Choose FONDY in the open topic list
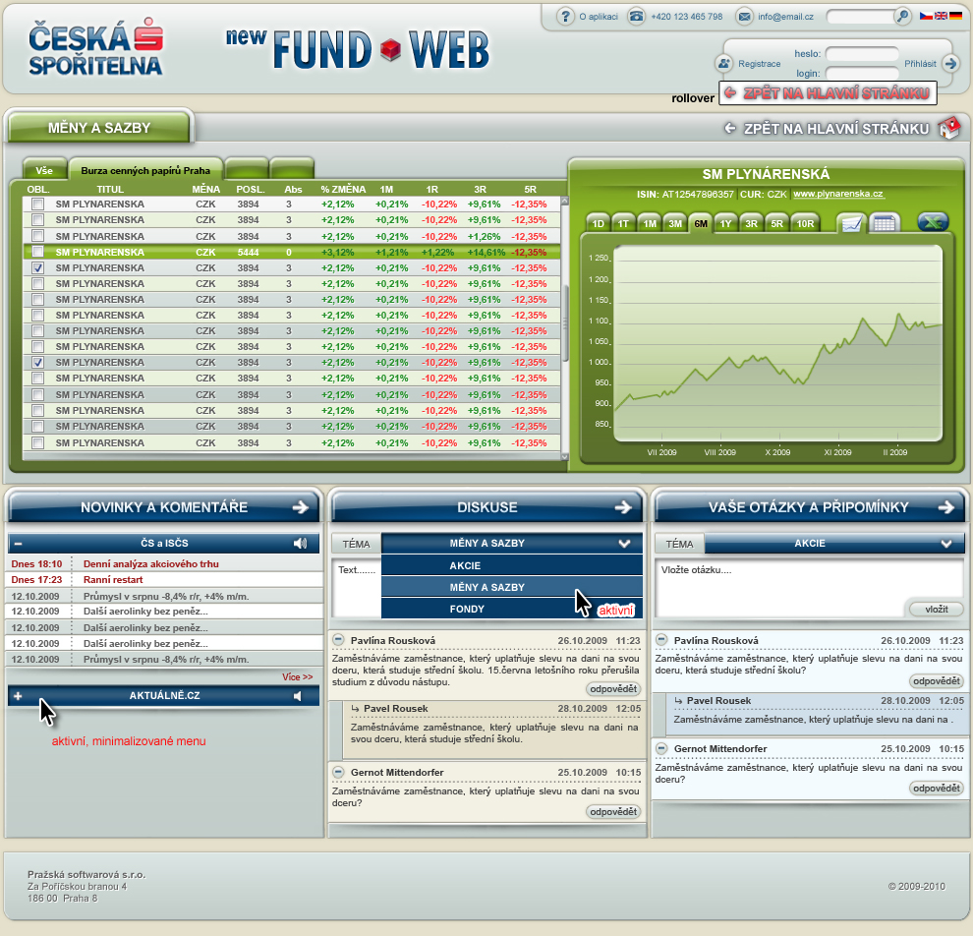This screenshot has width=973, height=936. tap(512, 609)
